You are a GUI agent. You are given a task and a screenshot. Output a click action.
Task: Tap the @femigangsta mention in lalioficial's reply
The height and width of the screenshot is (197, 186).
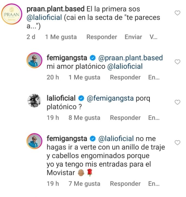tap(111, 98)
